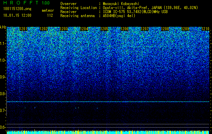Click the Receiving antenna label
Screen dimensions: 212x134
[x=78, y=16]
